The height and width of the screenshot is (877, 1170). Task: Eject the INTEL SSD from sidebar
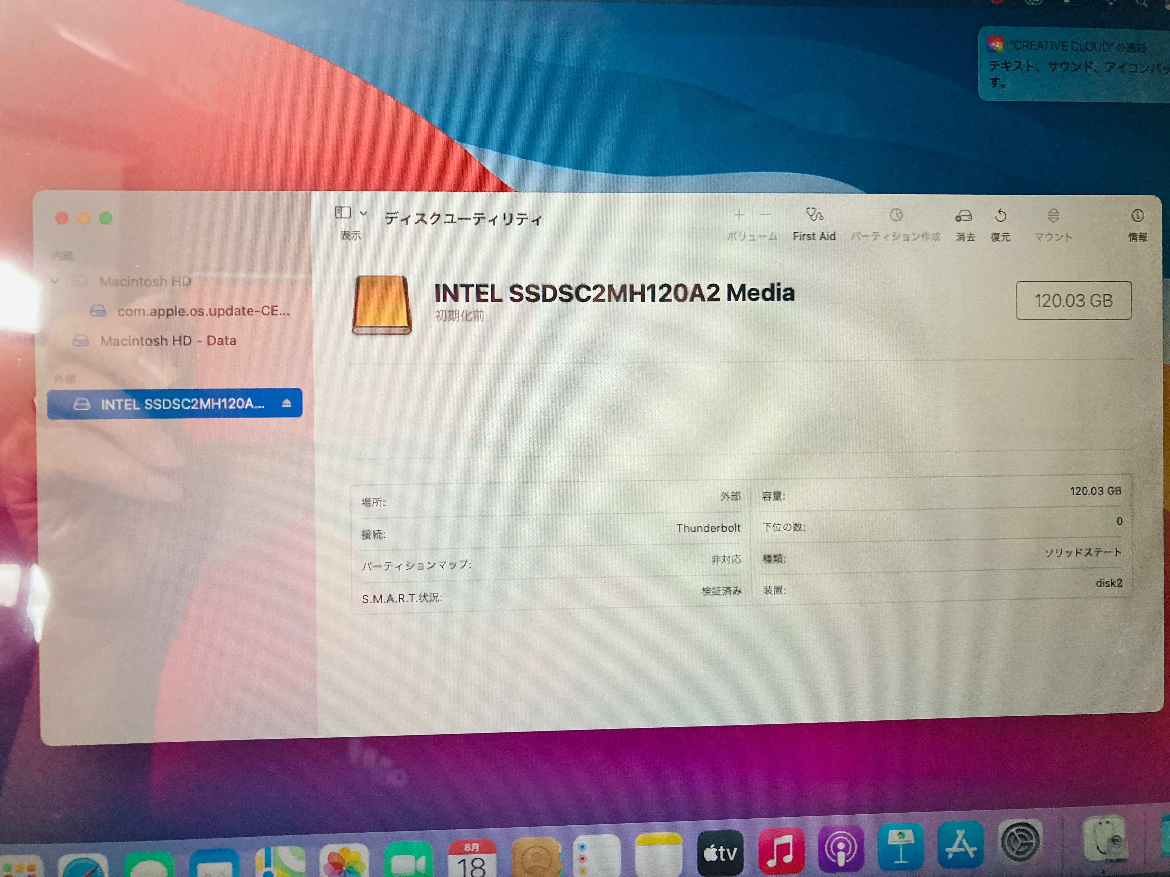[x=286, y=403]
